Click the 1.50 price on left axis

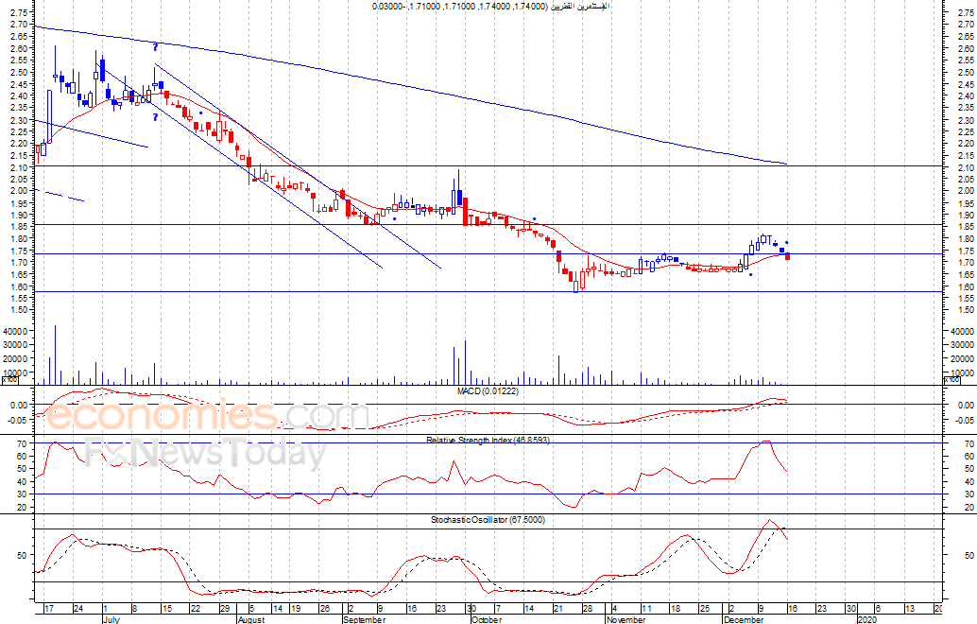coord(19,310)
